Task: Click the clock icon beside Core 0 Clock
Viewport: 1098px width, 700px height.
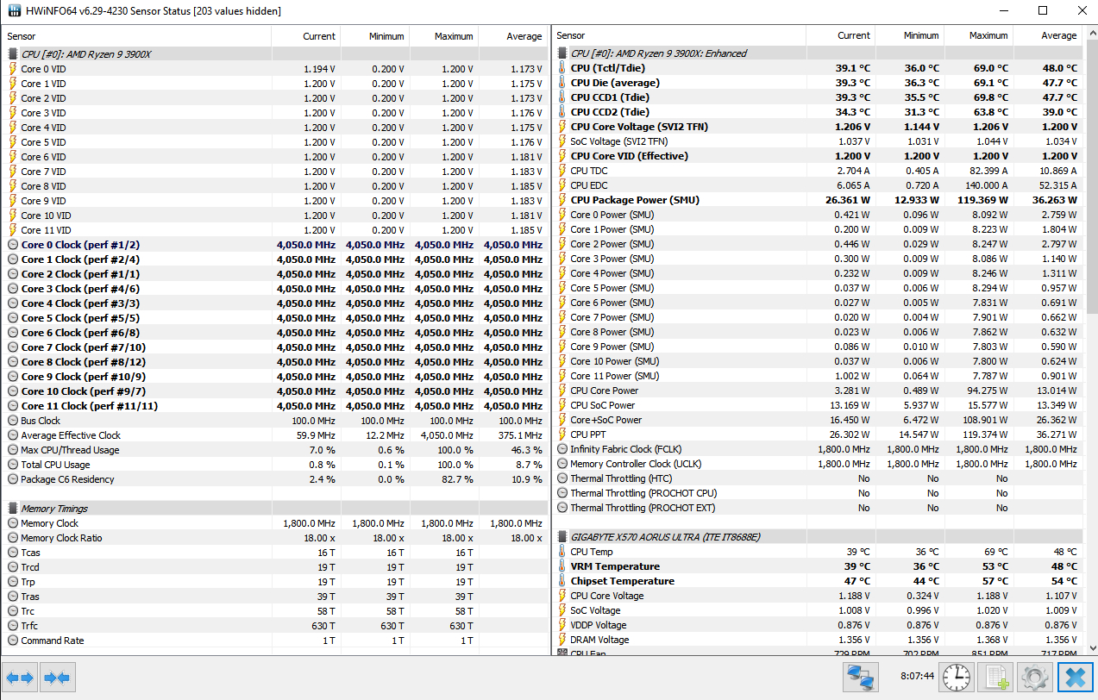Action: (x=13, y=245)
